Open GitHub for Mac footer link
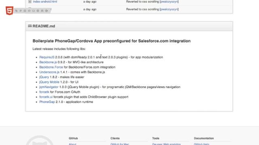 pos(120,144)
